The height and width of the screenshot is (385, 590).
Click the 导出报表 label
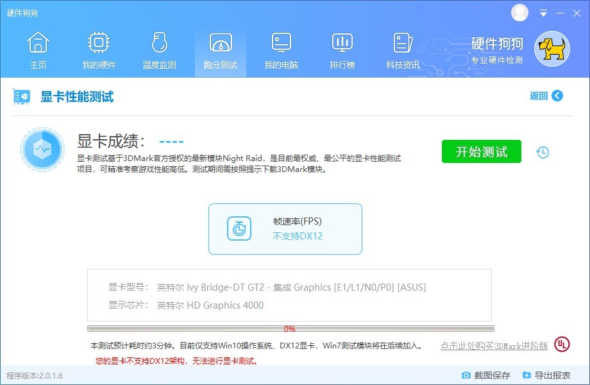tap(552, 375)
